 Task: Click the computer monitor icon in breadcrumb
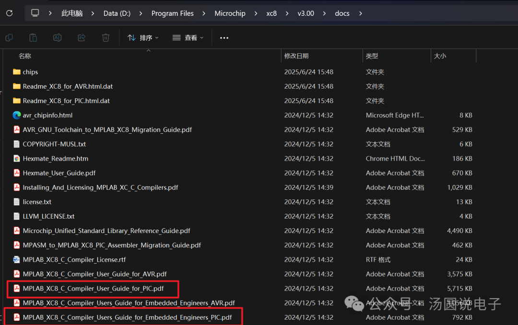35,13
